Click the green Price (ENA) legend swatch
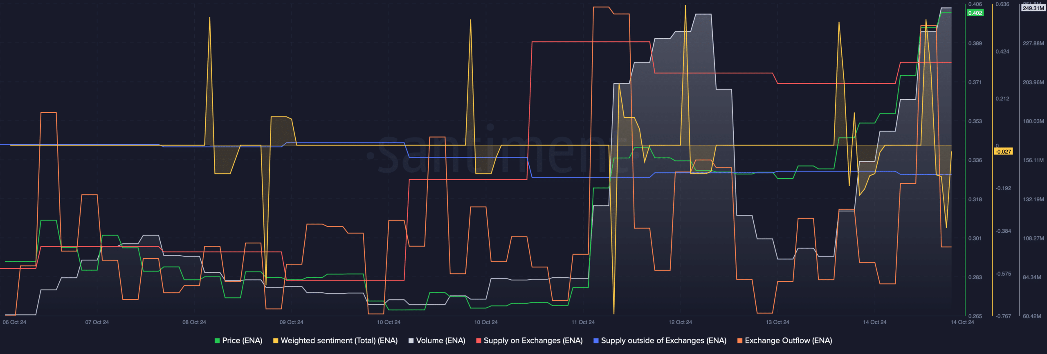Viewport: 1047px width, 354px height. click(x=217, y=341)
